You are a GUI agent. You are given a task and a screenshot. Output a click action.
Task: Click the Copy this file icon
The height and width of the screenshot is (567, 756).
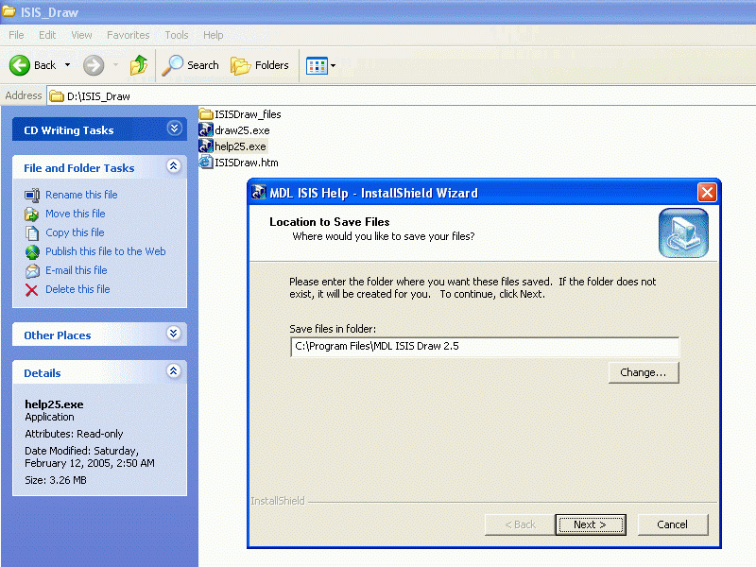[32, 232]
